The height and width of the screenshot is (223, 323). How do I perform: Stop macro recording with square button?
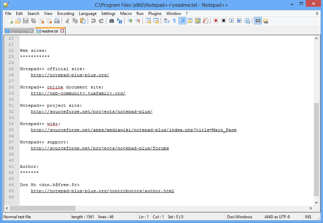point(224,21)
